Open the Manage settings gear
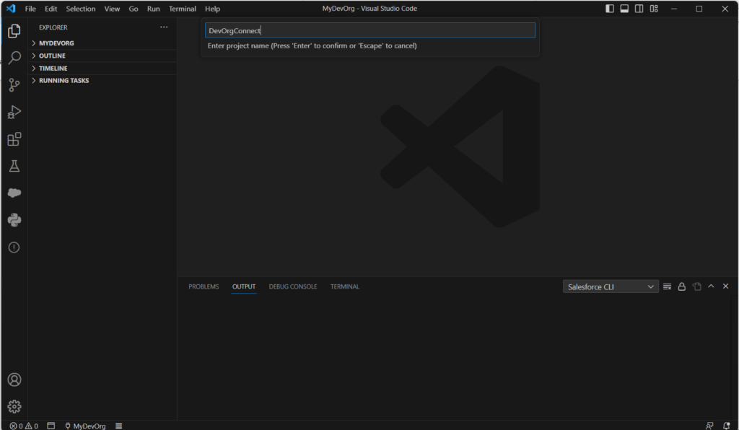 tap(14, 406)
